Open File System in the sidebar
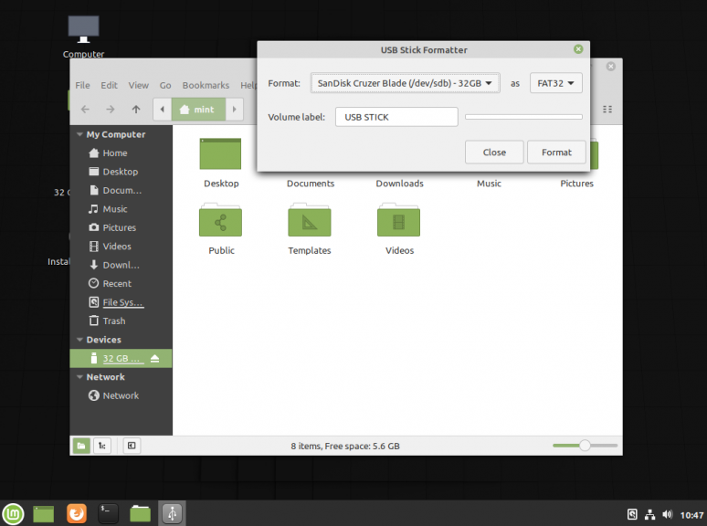 tap(122, 302)
